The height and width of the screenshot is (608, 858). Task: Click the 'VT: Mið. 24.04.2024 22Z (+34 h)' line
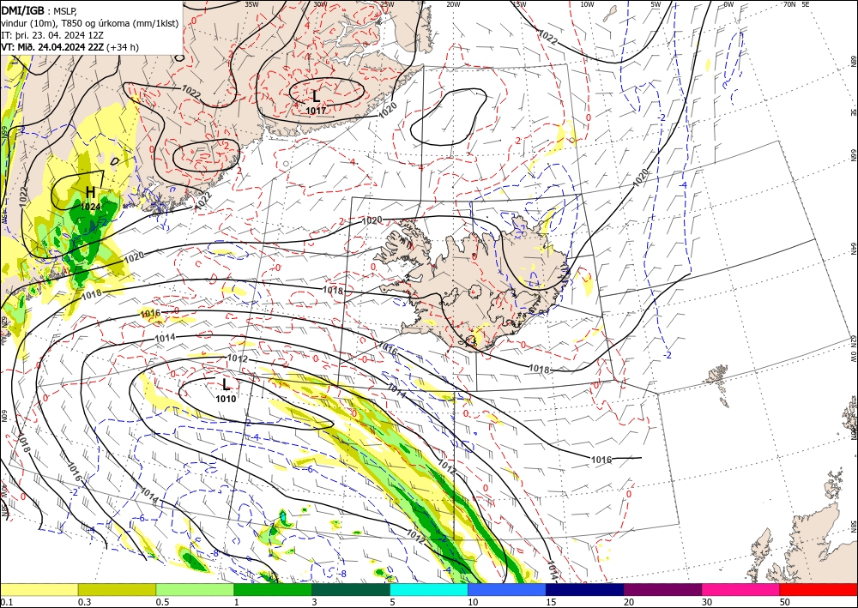pyautogui.click(x=70, y=47)
